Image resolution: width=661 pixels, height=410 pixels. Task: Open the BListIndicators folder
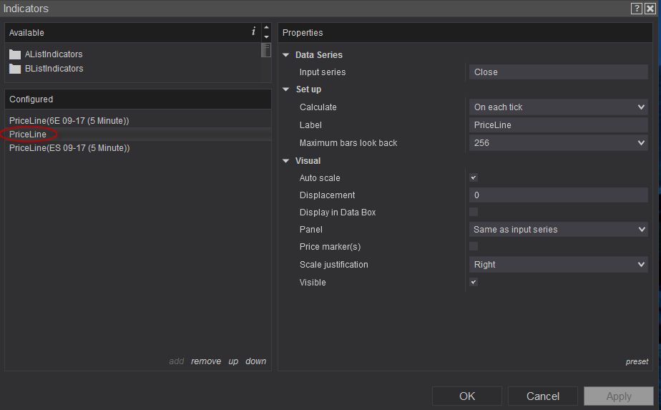coord(54,69)
